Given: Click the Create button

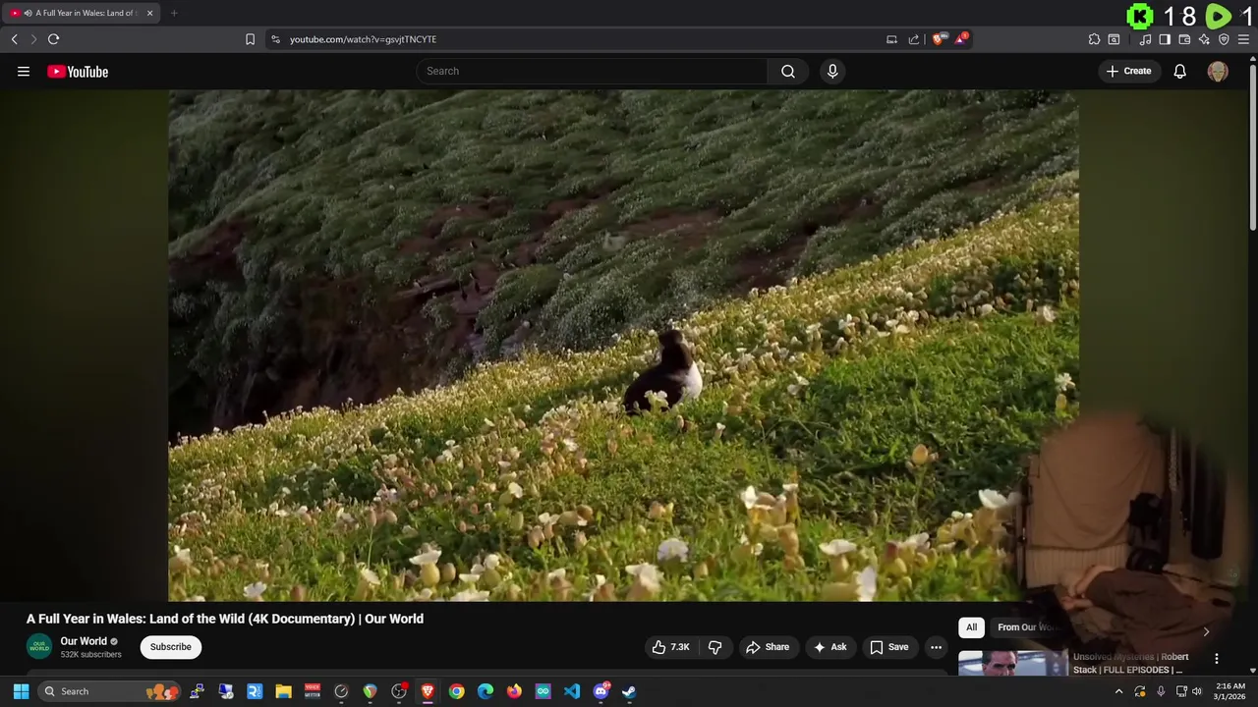Looking at the screenshot, I should (x=1128, y=71).
